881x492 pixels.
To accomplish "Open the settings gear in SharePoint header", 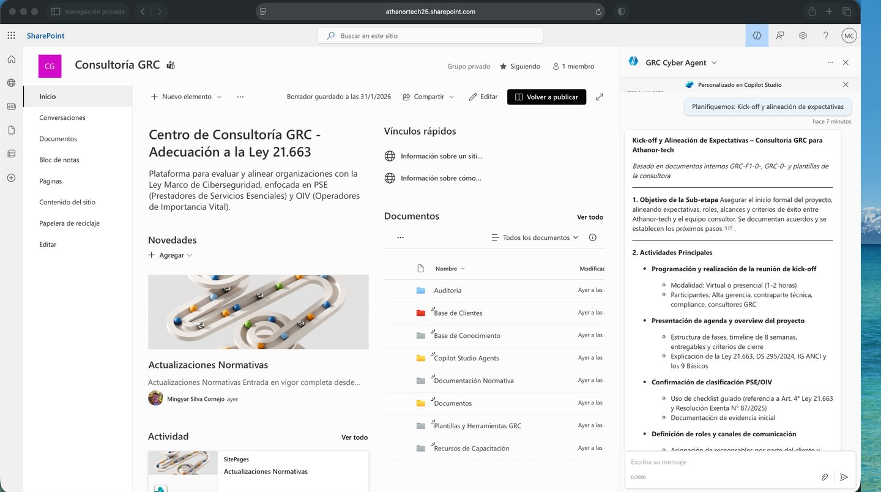I will 803,35.
